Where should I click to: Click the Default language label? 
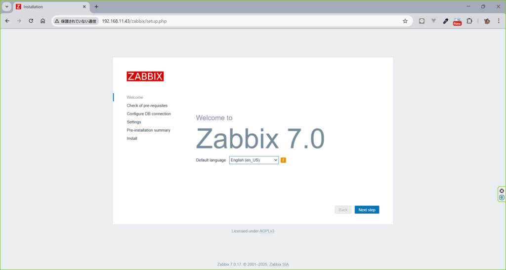211,160
